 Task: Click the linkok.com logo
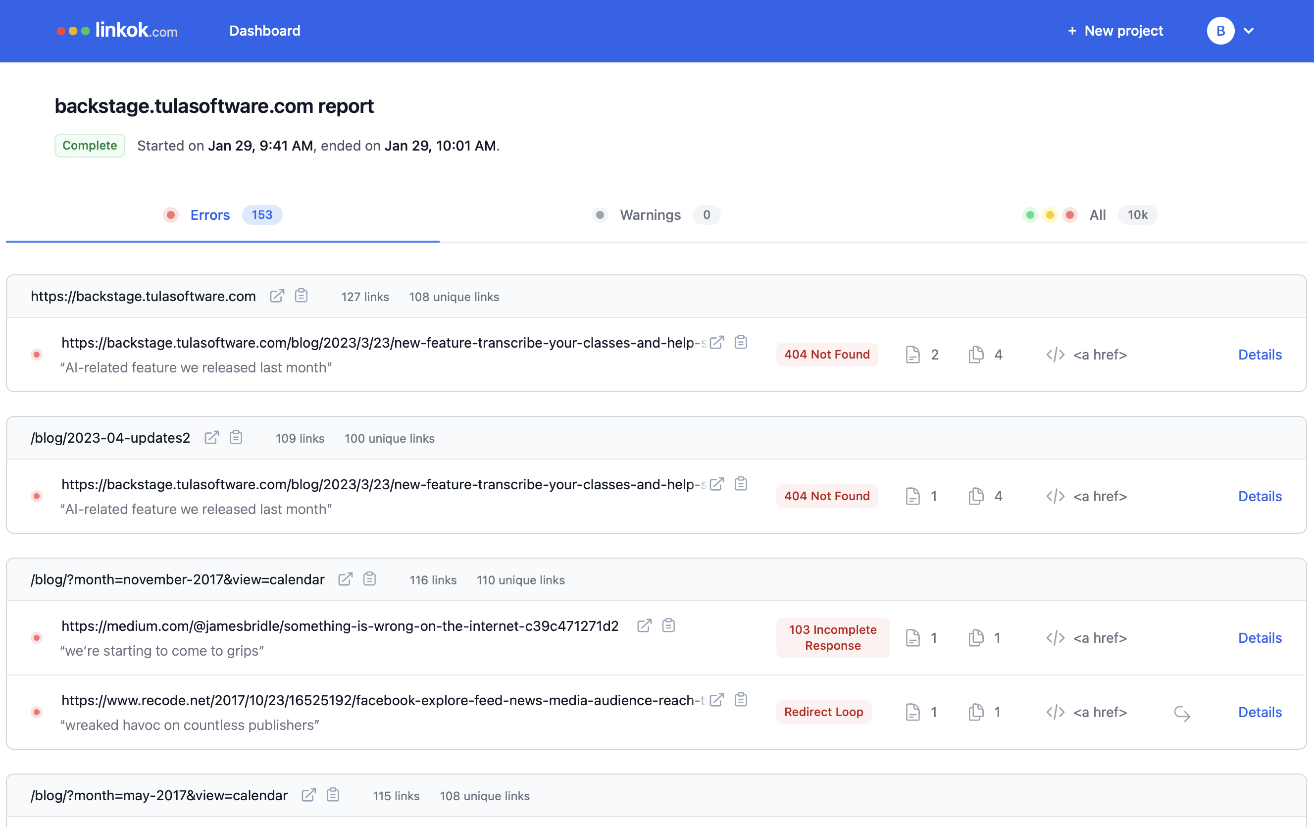point(117,31)
